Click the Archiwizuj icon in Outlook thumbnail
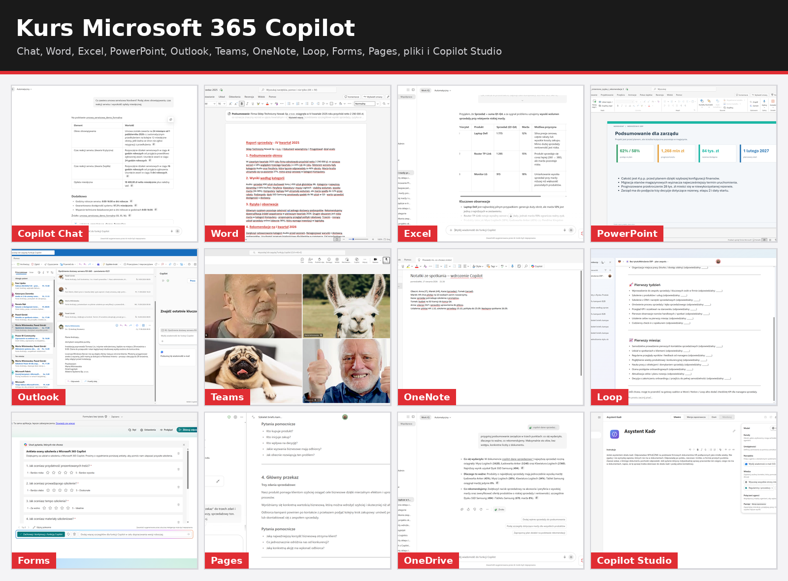This screenshot has height=581, width=788. coord(23,264)
